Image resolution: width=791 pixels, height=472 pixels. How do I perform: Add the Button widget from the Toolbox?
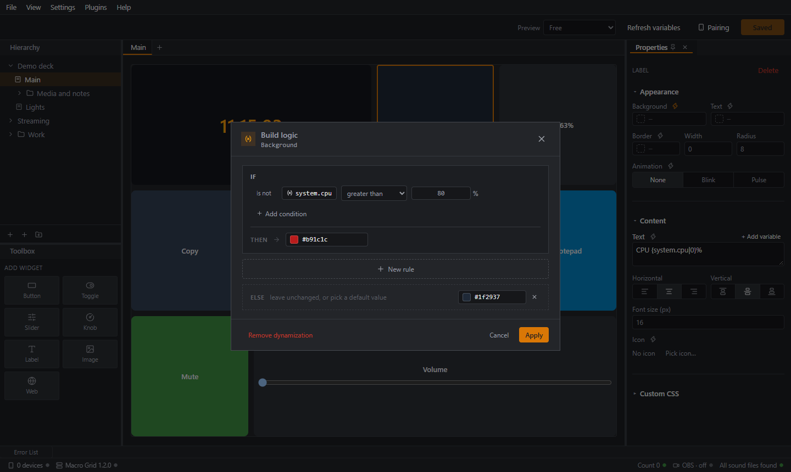[x=32, y=290]
